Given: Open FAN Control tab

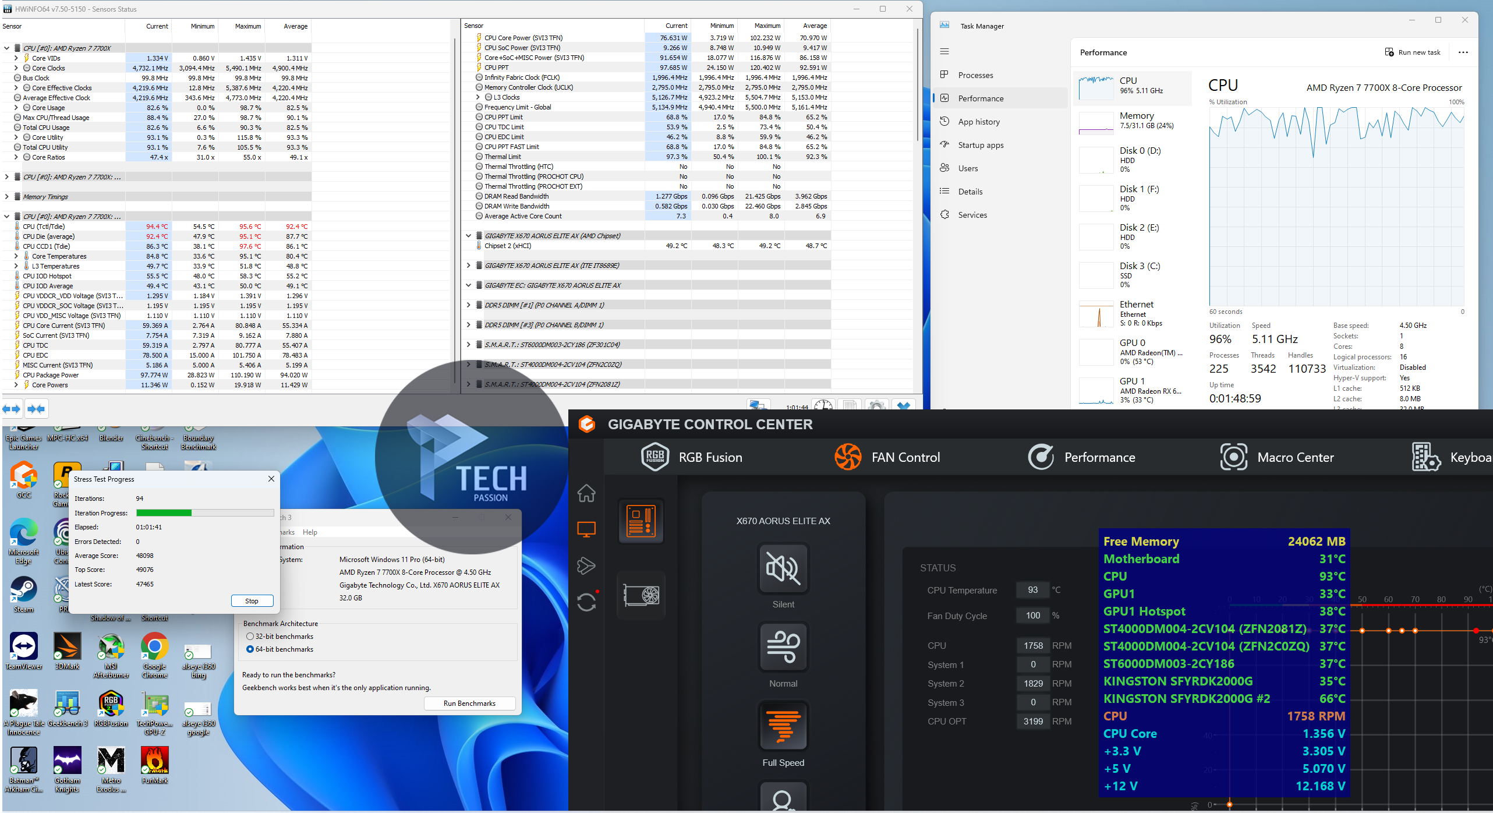Looking at the screenshot, I should (x=887, y=457).
